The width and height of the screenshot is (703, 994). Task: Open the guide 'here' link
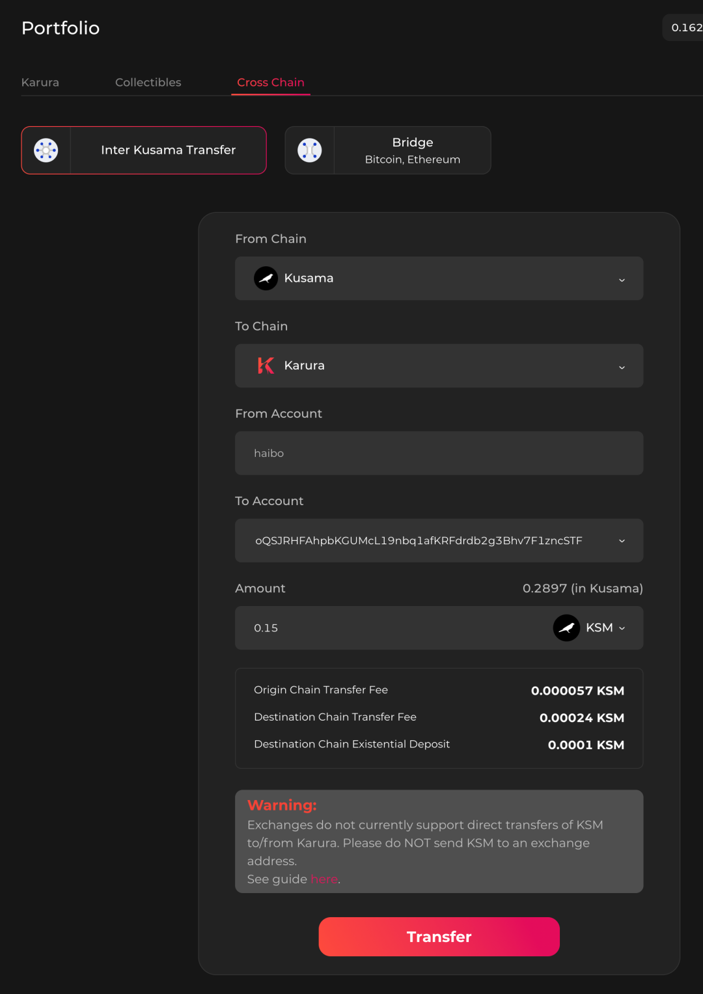pos(324,879)
